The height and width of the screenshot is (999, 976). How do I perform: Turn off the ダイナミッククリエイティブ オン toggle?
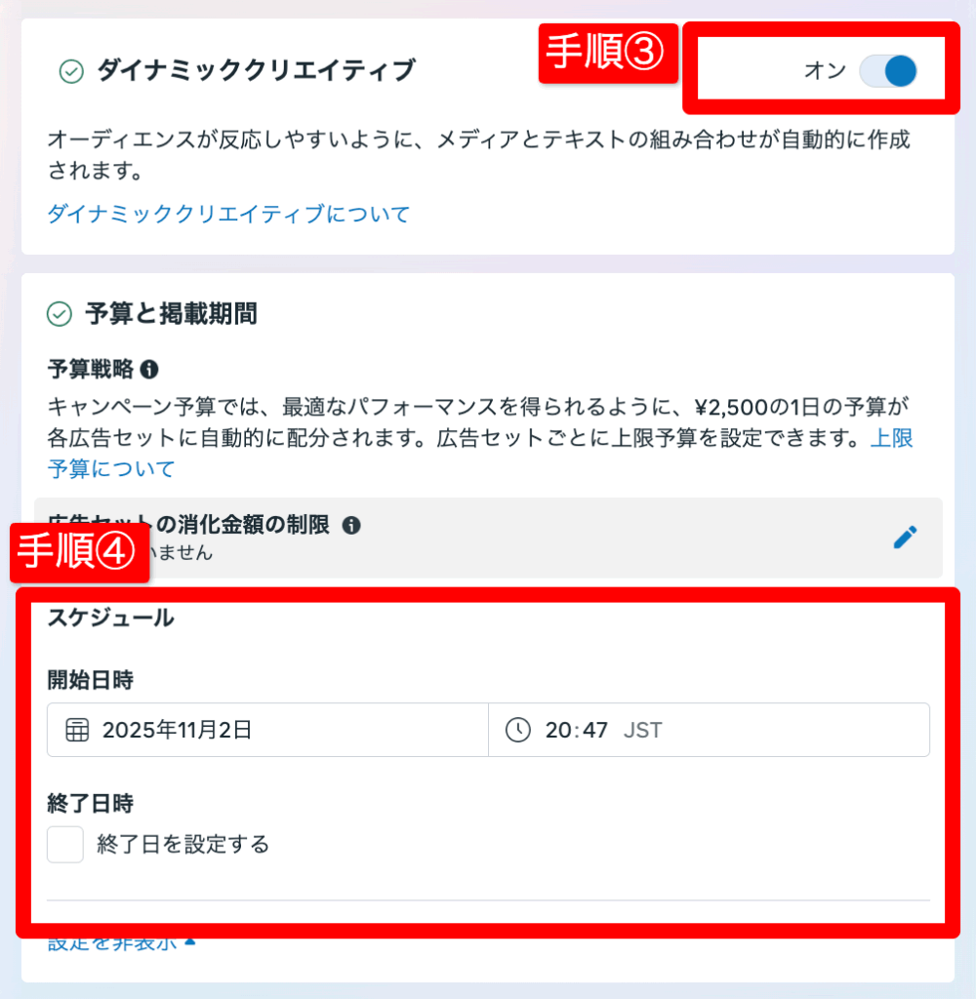tap(888, 70)
